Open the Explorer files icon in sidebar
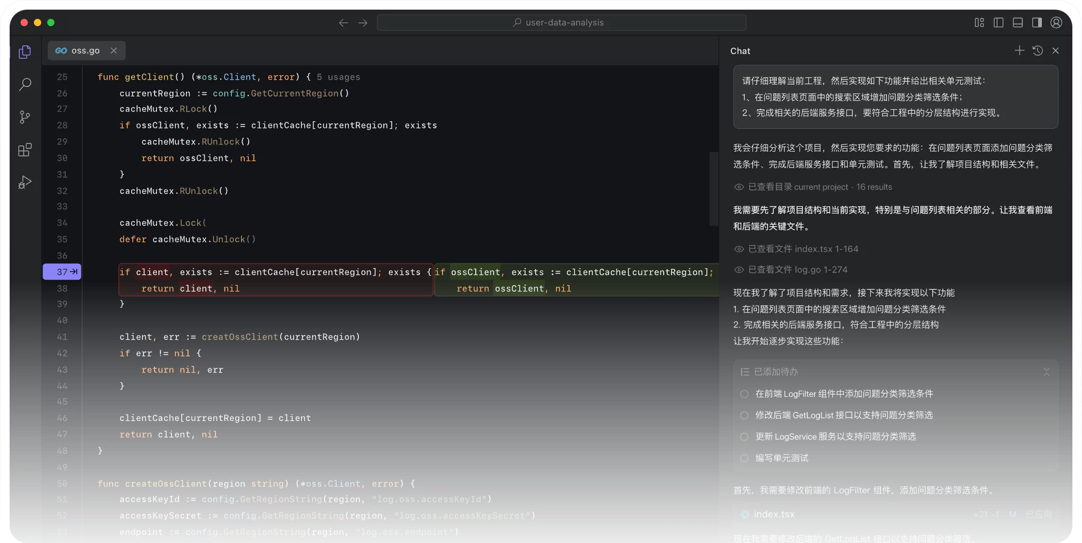 tap(25, 52)
